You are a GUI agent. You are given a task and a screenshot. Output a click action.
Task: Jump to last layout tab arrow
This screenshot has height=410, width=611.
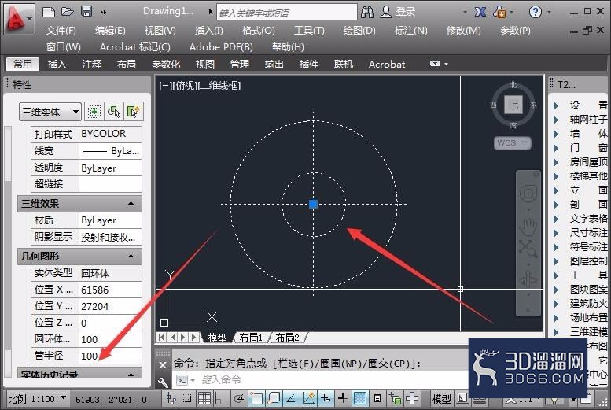(x=195, y=337)
